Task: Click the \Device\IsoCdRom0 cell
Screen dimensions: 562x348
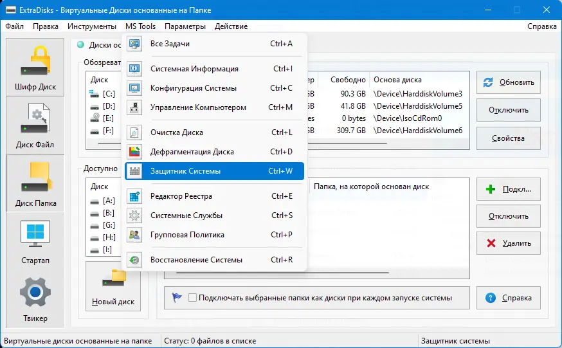Action: point(408,118)
